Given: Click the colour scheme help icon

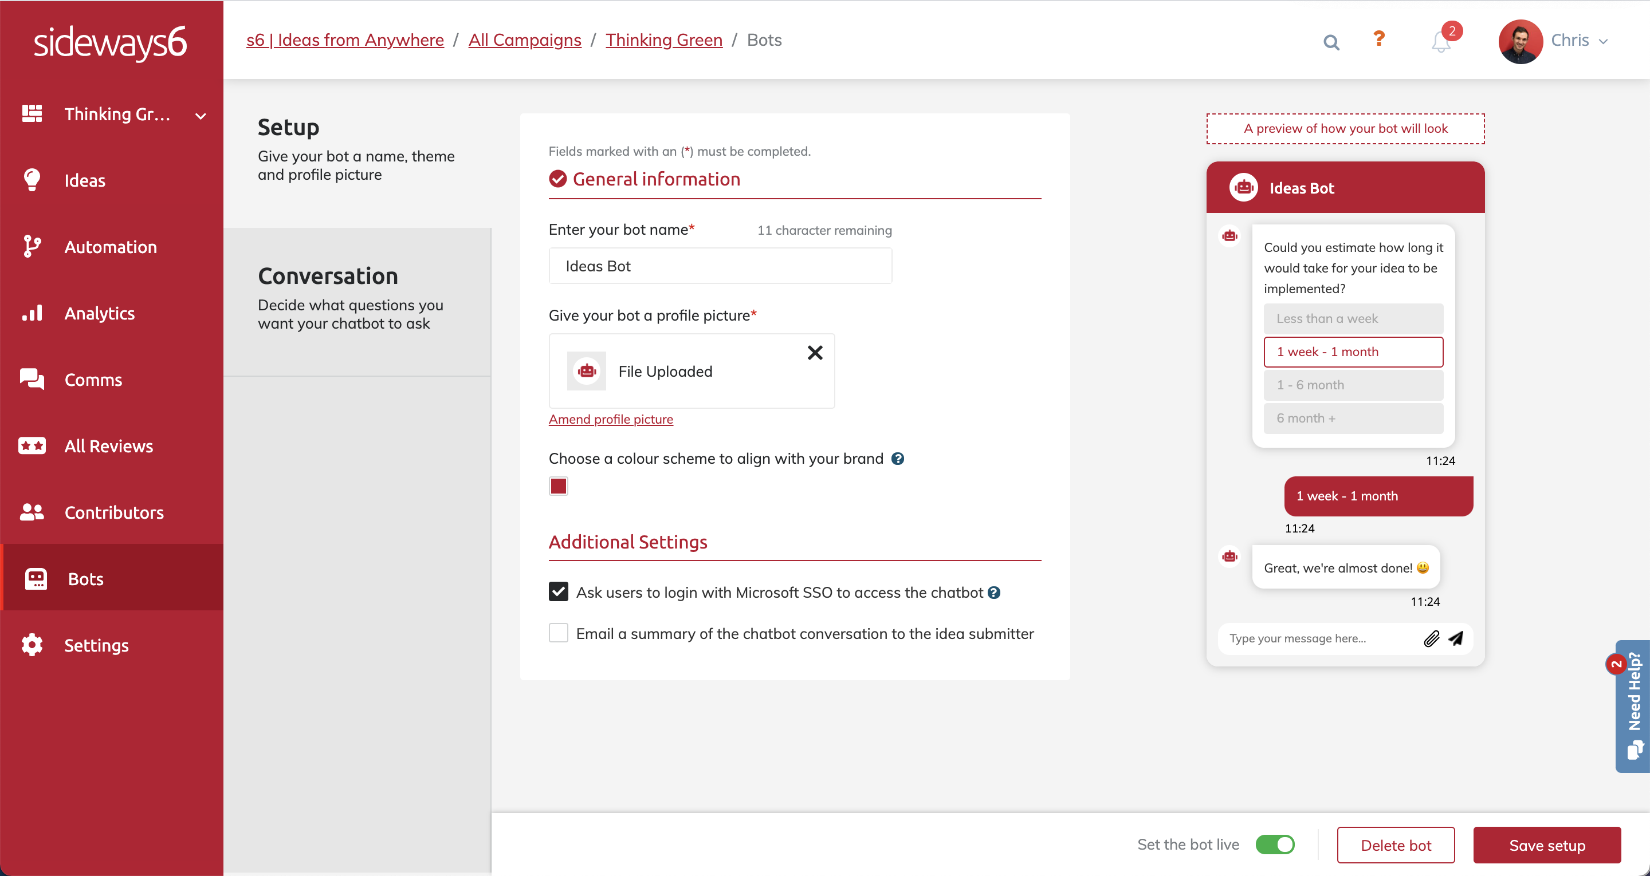Looking at the screenshot, I should click(x=898, y=459).
